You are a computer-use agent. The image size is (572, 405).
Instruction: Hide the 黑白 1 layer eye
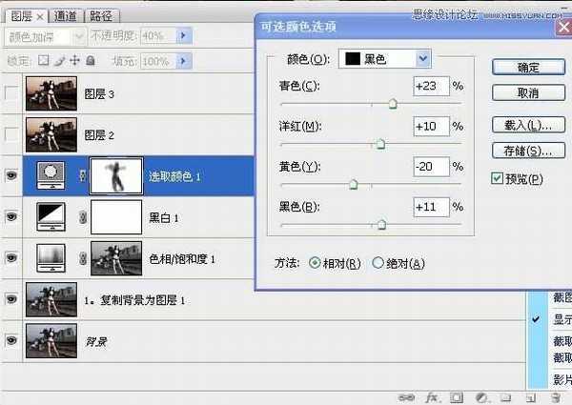11,216
